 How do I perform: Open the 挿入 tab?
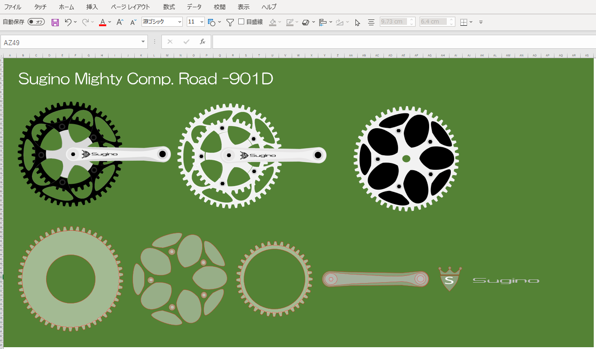click(92, 7)
